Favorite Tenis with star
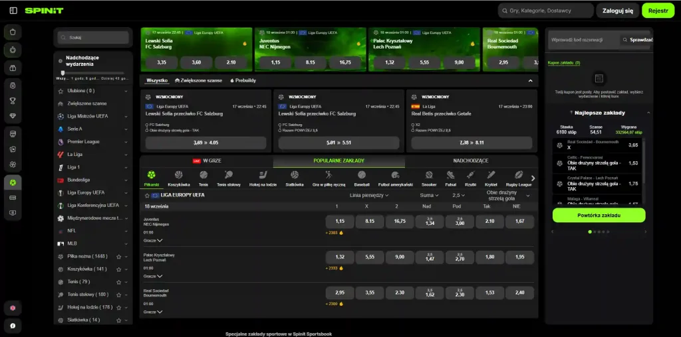This screenshot has width=681, height=337. [118, 282]
